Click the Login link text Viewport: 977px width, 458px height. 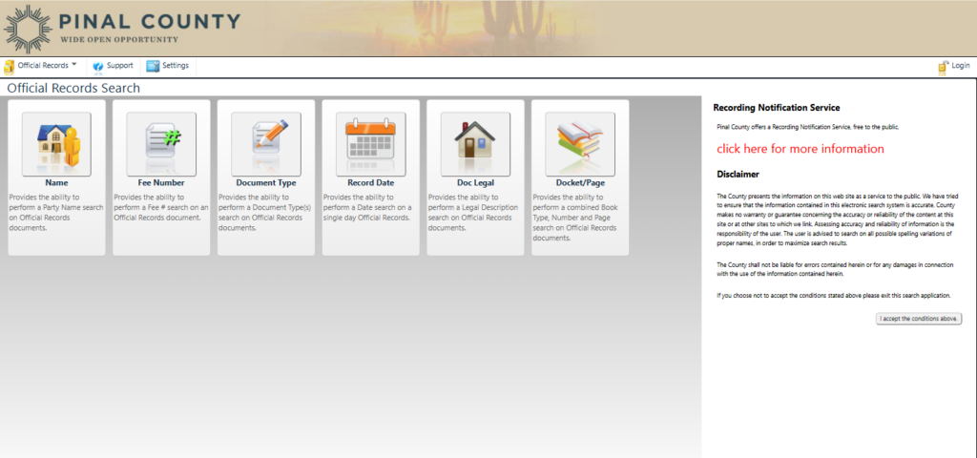pos(960,66)
